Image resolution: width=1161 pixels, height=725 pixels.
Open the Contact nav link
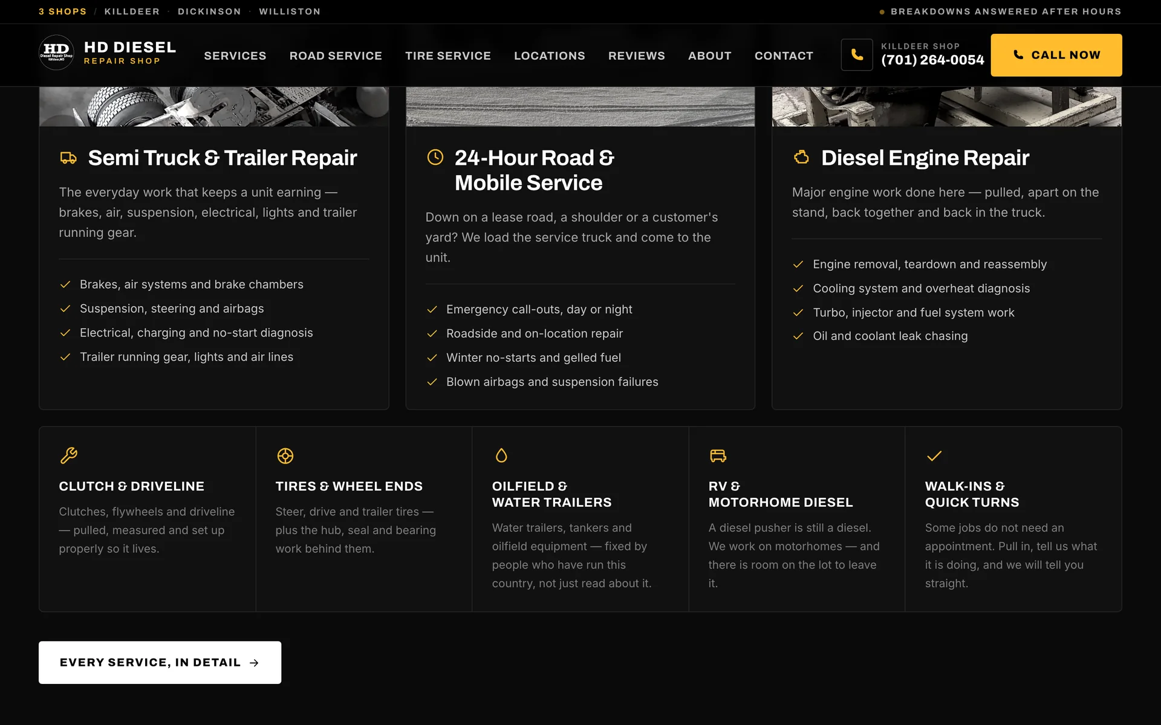coord(784,56)
